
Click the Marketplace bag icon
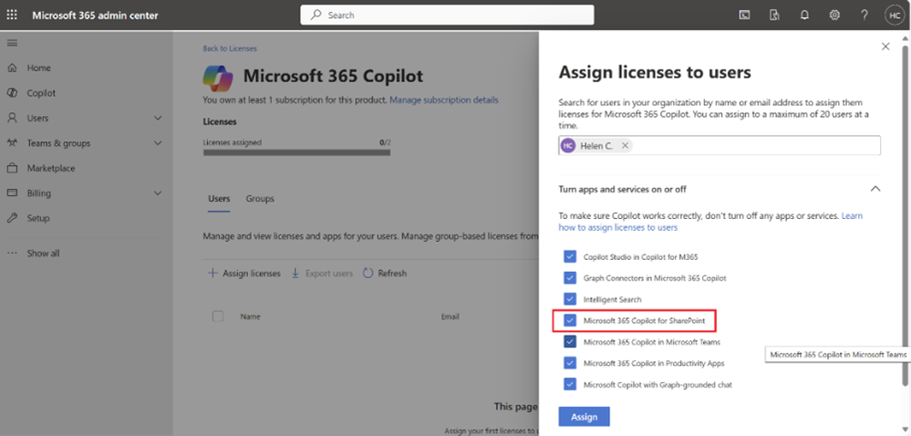click(12, 168)
